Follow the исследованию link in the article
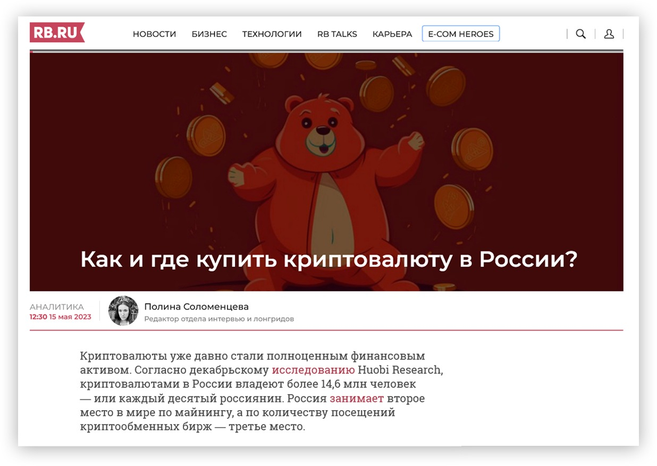Screen dimensions: 657x466 click(x=313, y=370)
